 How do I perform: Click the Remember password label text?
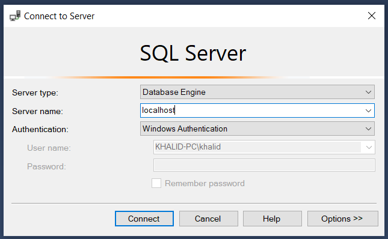(x=205, y=183)
